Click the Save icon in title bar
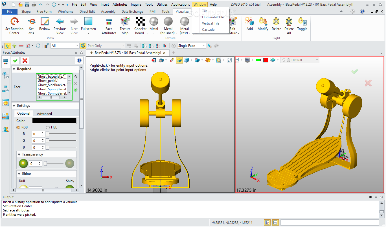 (27, 5)
